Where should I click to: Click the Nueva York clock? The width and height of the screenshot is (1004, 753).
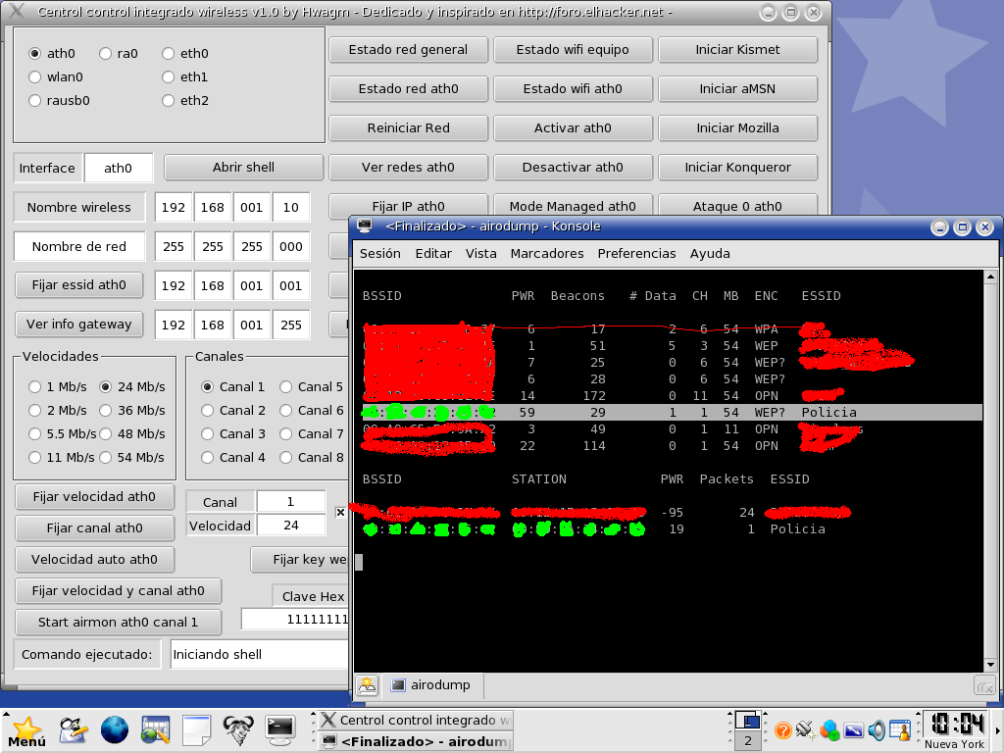[957, 730]
